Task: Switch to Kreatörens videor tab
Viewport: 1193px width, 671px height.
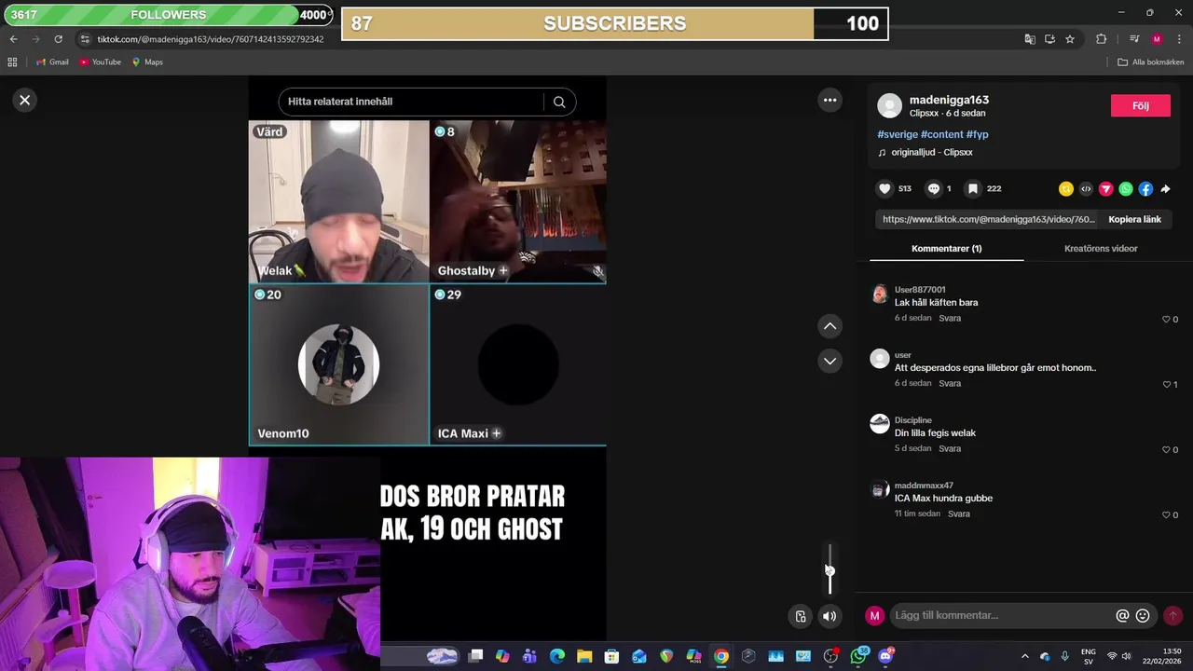Action: point(1101,249)
